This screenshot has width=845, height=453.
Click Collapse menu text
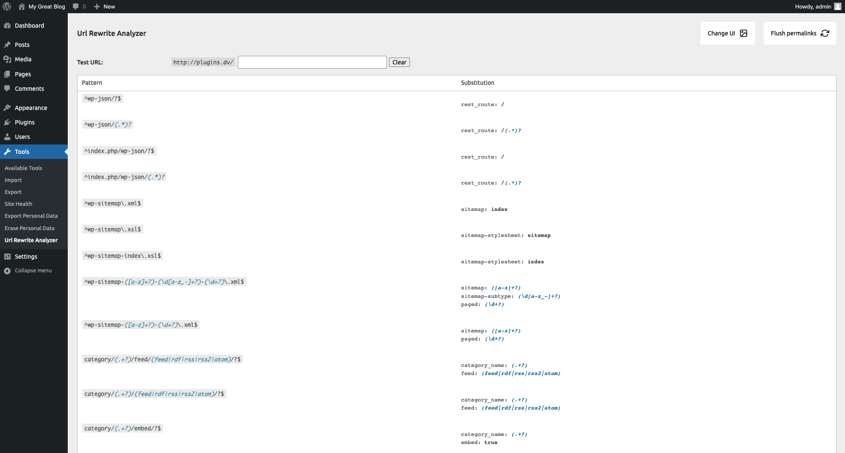tap(33, 271)
